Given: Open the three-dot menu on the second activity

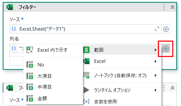Looking at the screenshot, I should (164, 88).
